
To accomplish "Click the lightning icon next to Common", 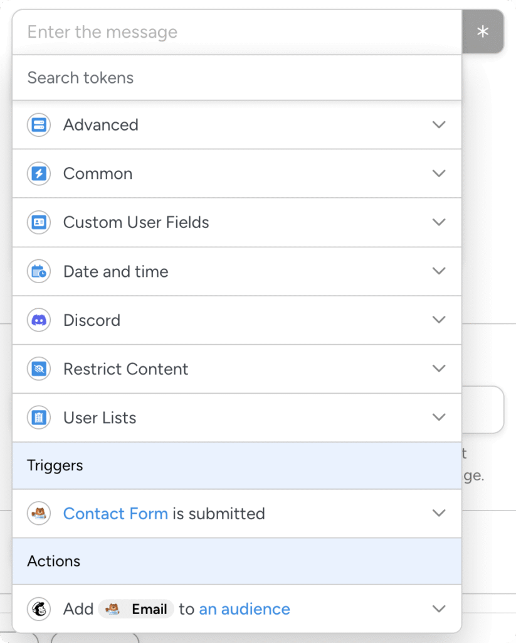I will (38, 173).
